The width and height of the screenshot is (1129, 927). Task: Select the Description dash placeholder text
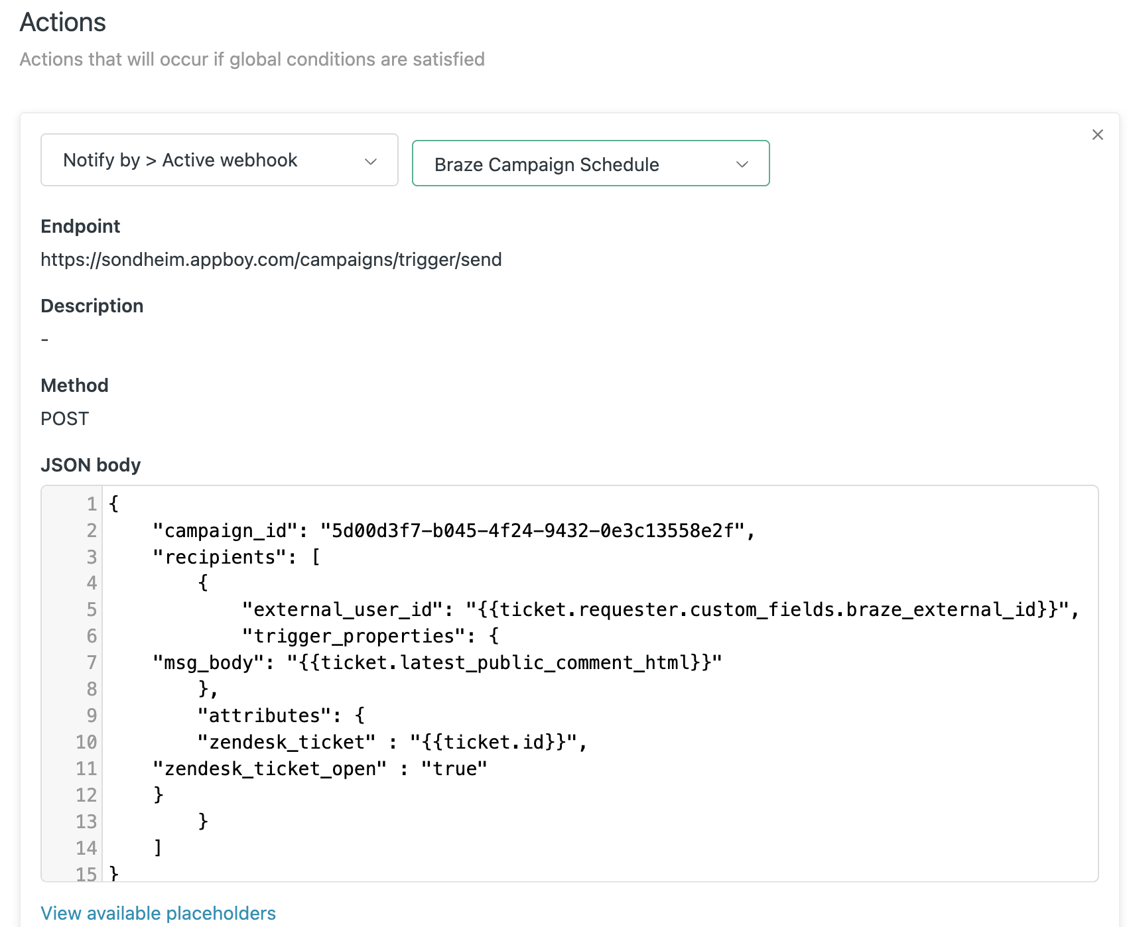pyautogui.click(x=44, y=339)
